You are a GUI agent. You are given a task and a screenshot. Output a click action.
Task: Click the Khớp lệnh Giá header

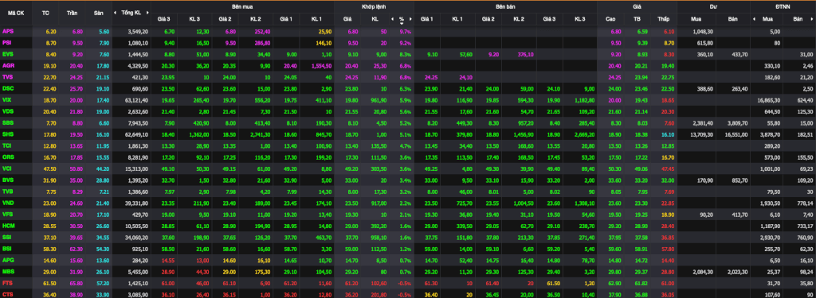tap(347, 19)
